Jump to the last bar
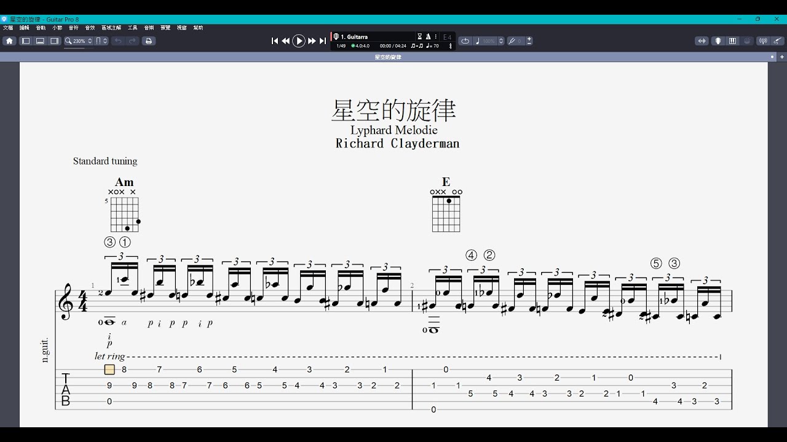Viewport: 787px width, 442px height. coord(323,41)
